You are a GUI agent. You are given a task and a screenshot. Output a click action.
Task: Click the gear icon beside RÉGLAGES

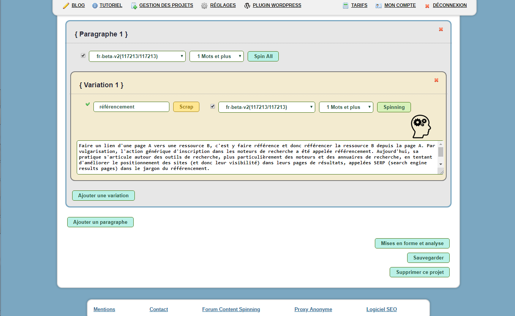[204, 6]
